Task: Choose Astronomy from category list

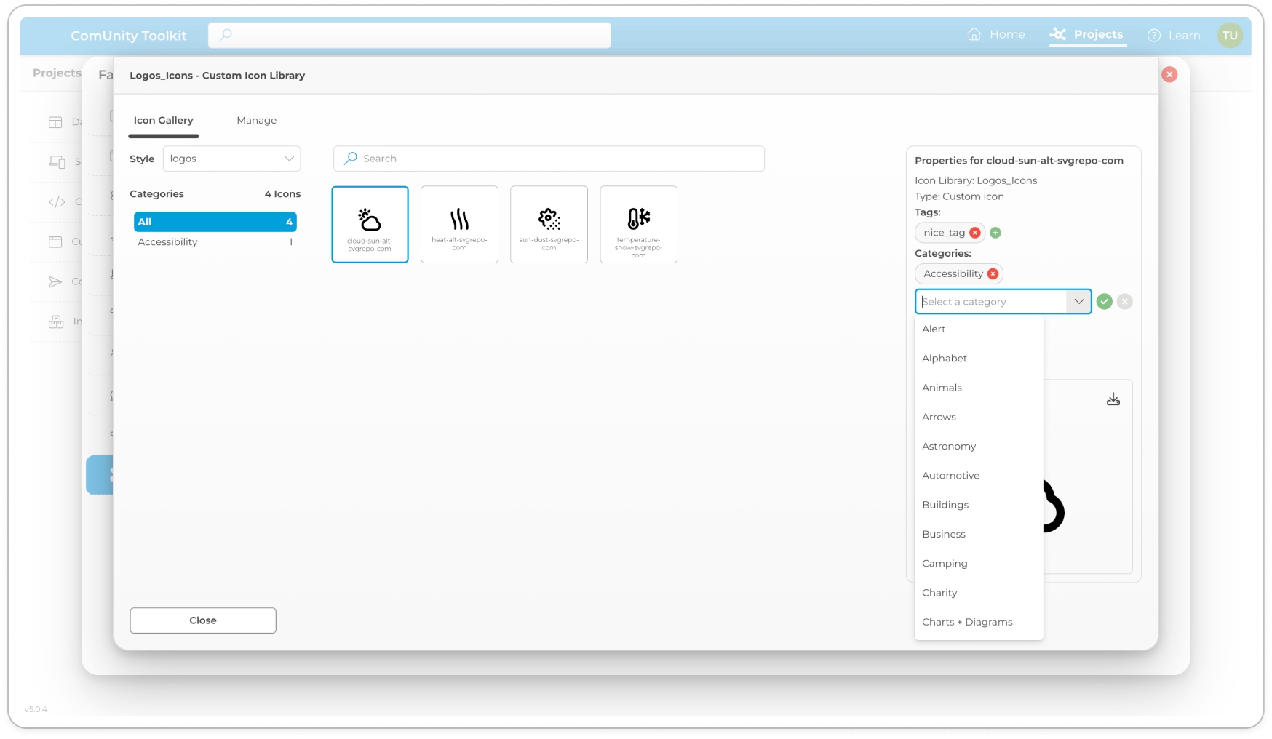Action: pyautogui.click(x=949, y=446)
